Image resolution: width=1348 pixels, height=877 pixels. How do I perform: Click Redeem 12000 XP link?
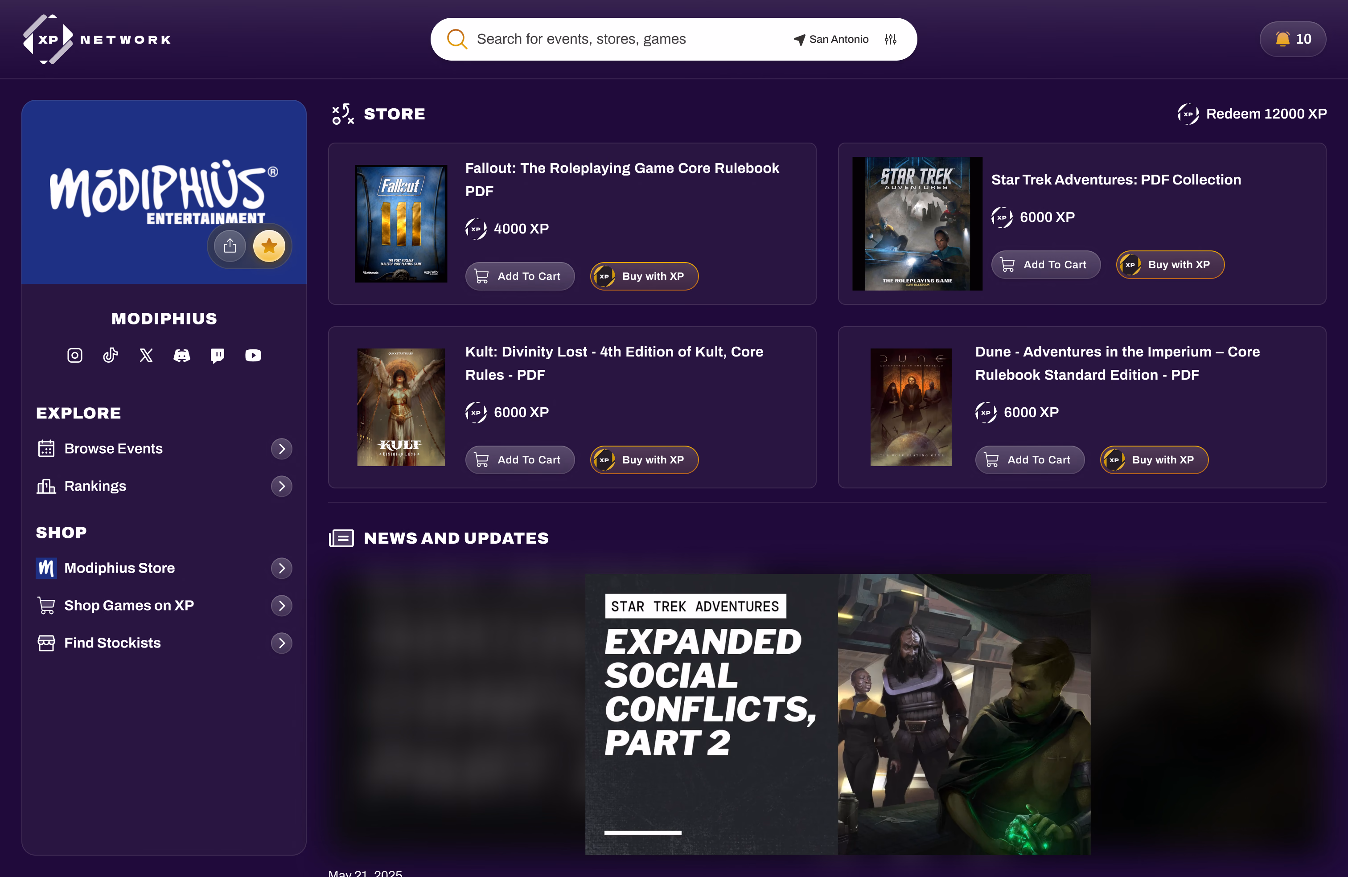click(1252, 114)
